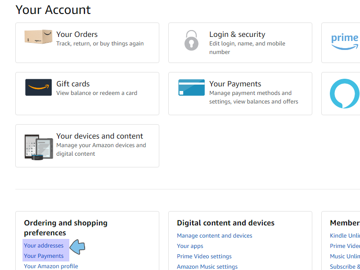Open Your devices and content heading

click(x=99, y=136)
